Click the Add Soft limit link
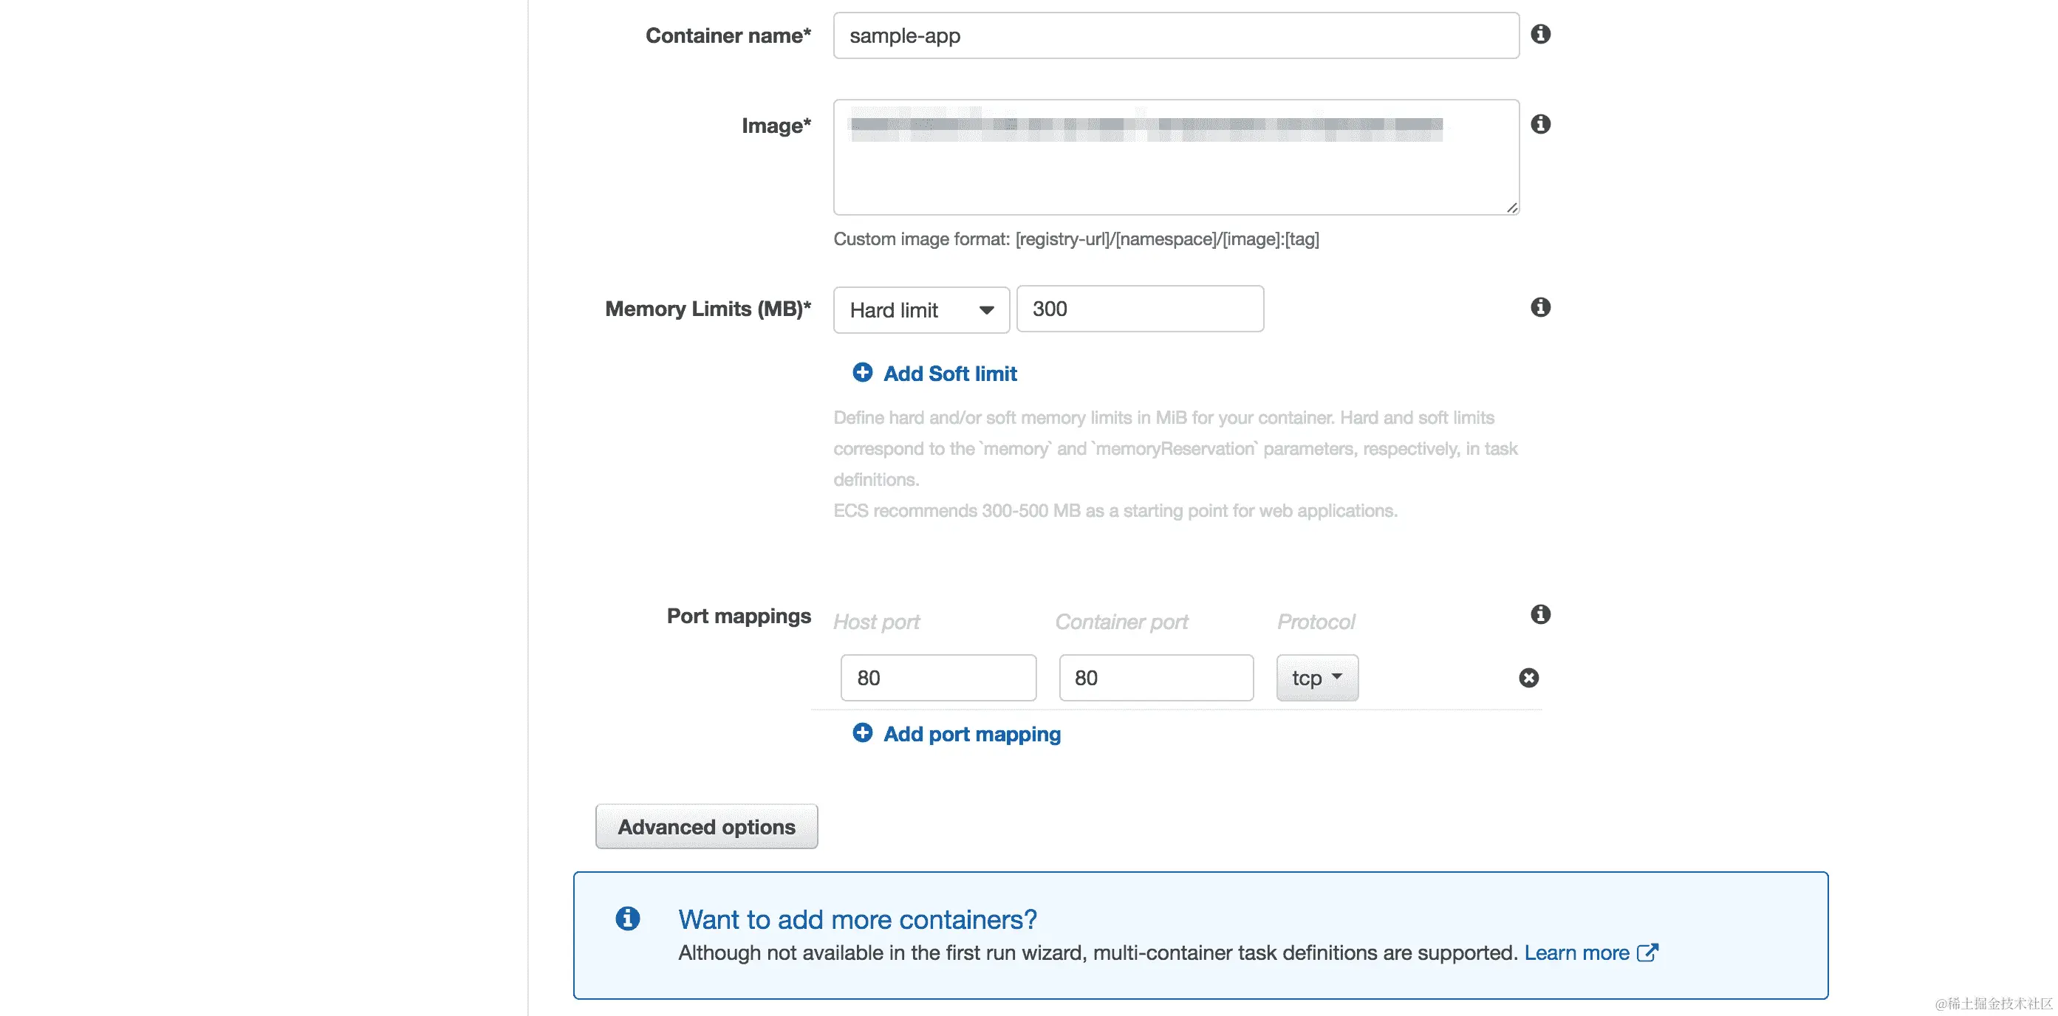The image size is (2058, 1016). coord(950,374)
